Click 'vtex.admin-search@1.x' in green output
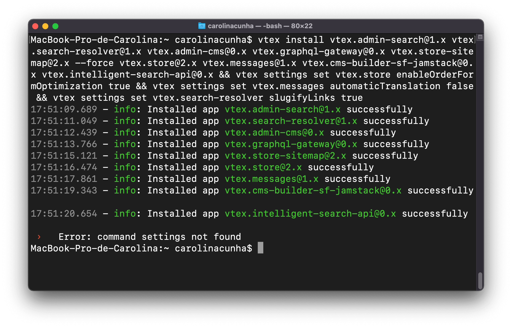Screen dimensions: 512x328 coord(283,109)
